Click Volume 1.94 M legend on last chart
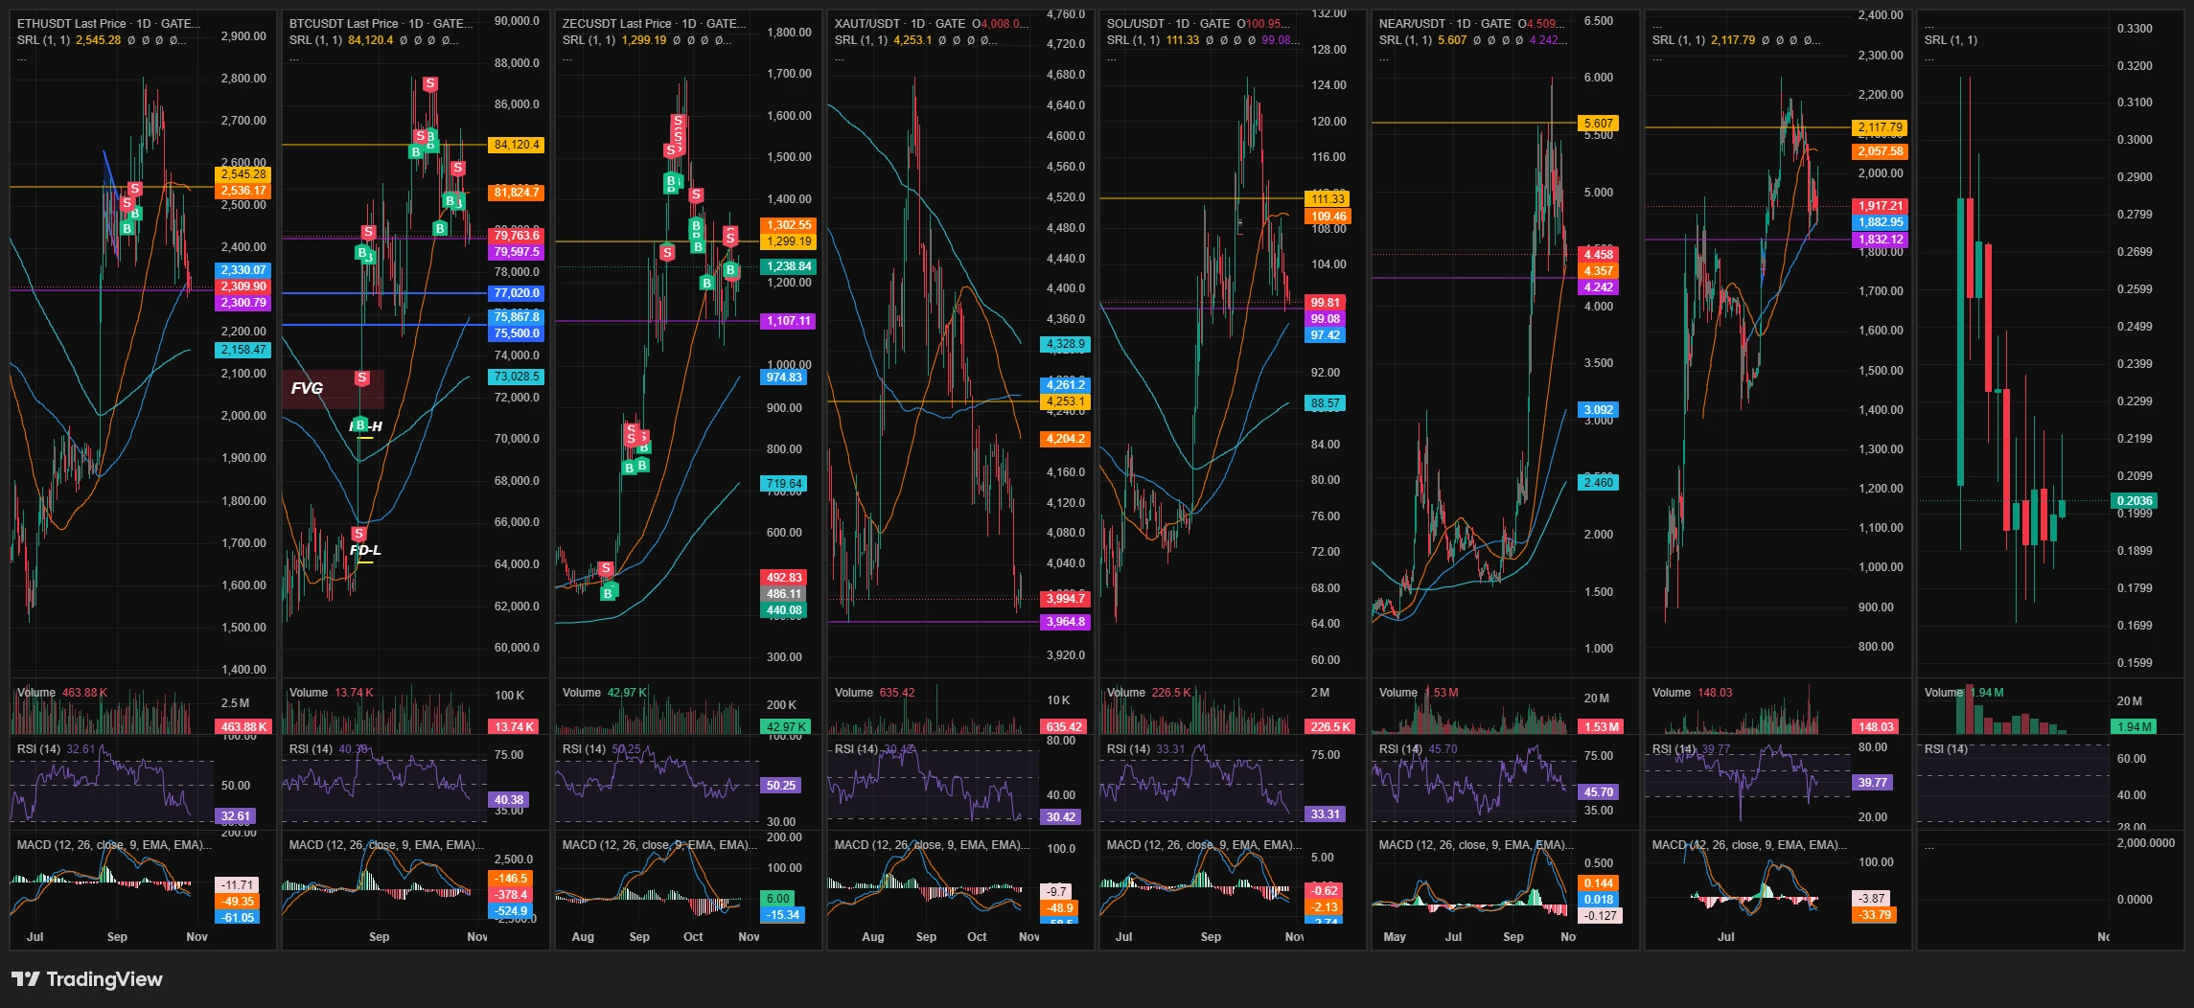Image resolution: width=2194 pixels, height=1008 pixels. pyautogui.click(x=1964, y=693)
